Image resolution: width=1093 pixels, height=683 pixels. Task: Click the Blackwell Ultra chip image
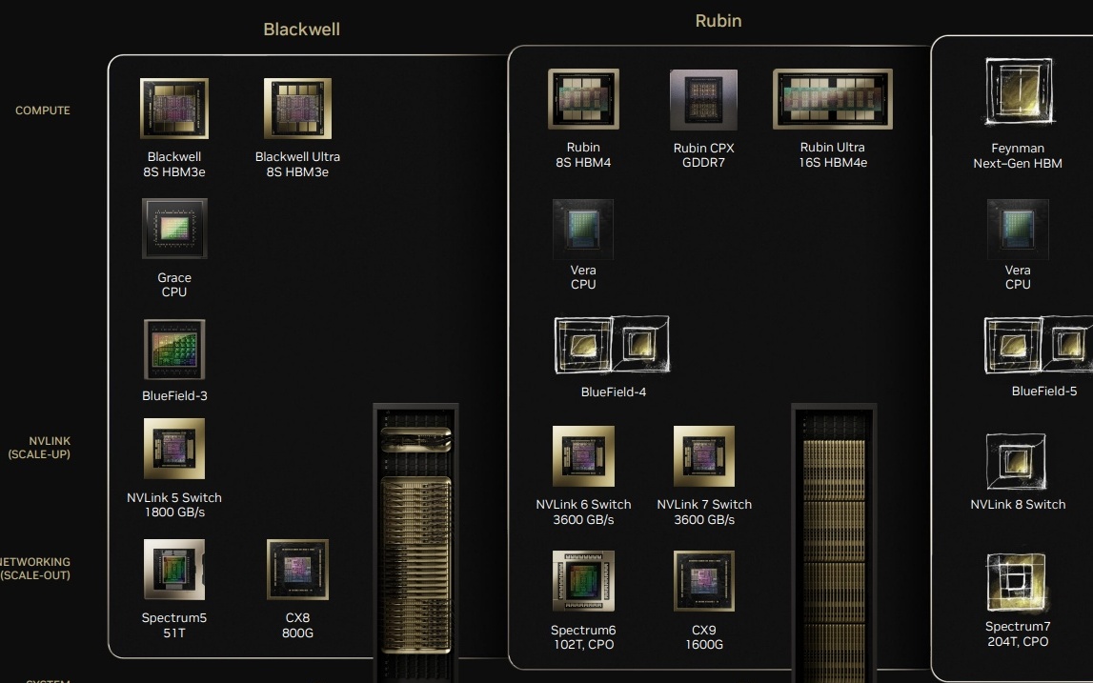[297, 109]
